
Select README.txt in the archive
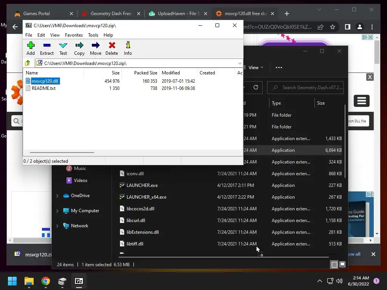pos(41,88)
